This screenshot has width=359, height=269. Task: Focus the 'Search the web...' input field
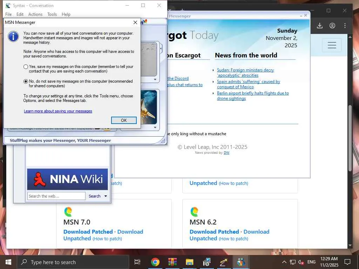(x=56, y=196)
